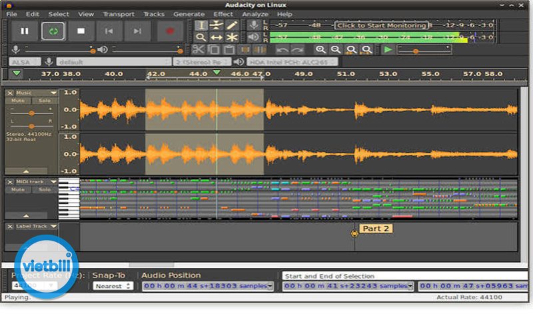Click the horizontal scrollbar thumb
Viewport: 533px width, 314px height.
[152, 264]
